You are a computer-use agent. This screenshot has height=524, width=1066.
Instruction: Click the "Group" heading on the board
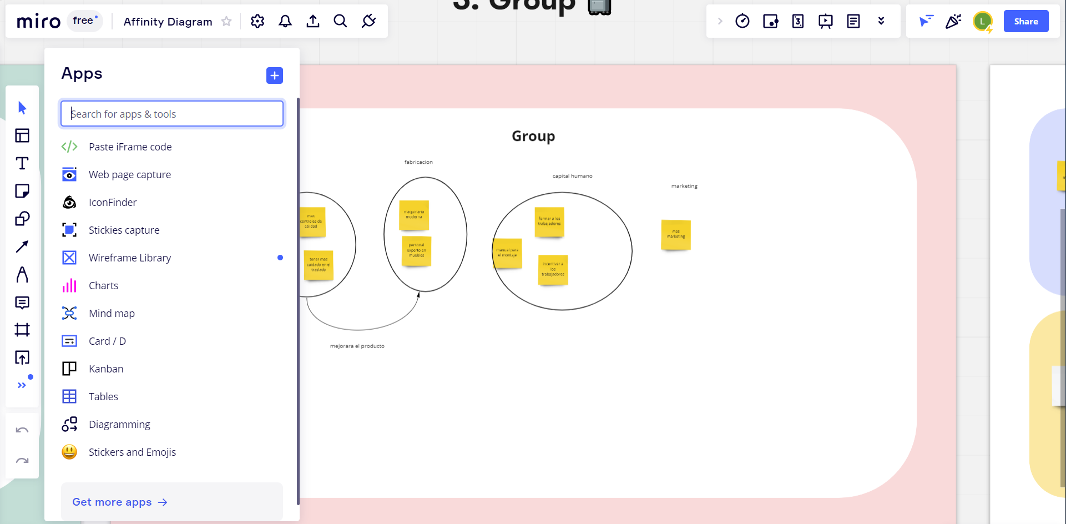tap(533, 136)
